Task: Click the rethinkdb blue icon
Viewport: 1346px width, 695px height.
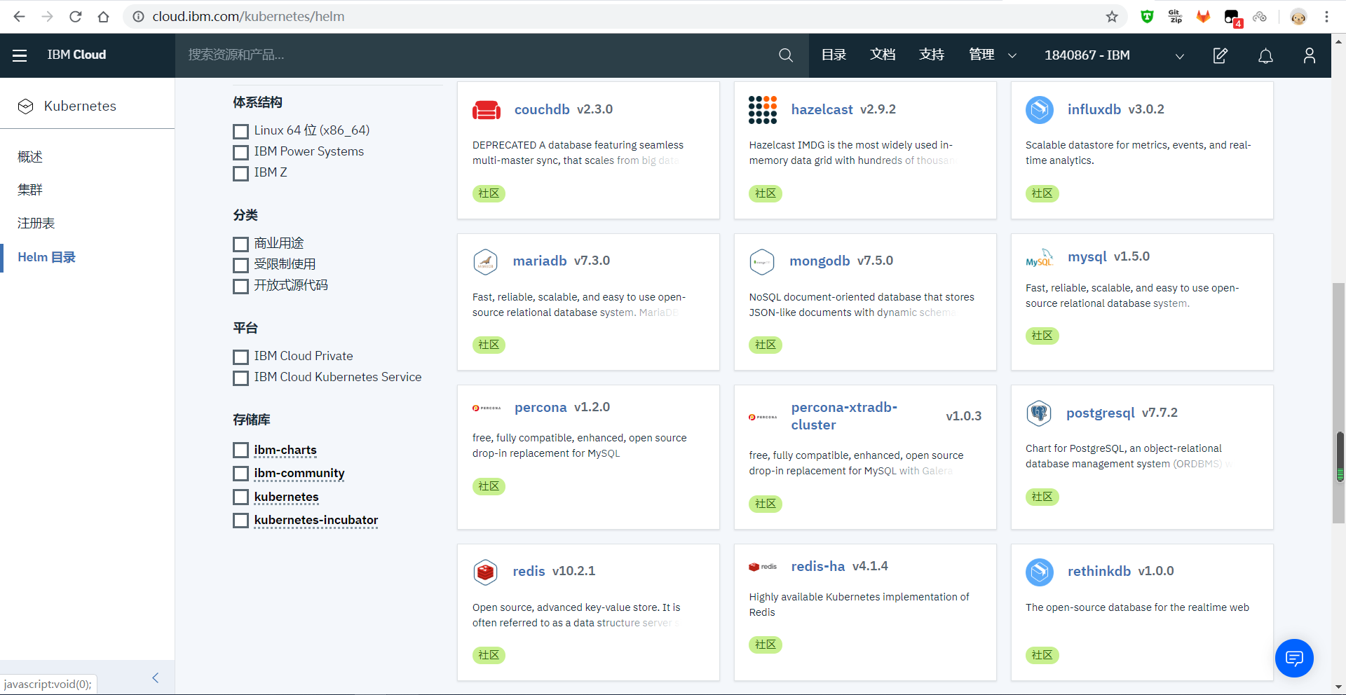Action: [1040, 572]
